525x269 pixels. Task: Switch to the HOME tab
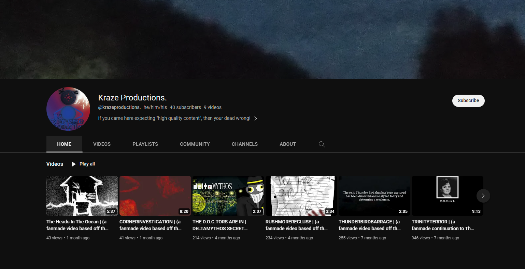64,144
